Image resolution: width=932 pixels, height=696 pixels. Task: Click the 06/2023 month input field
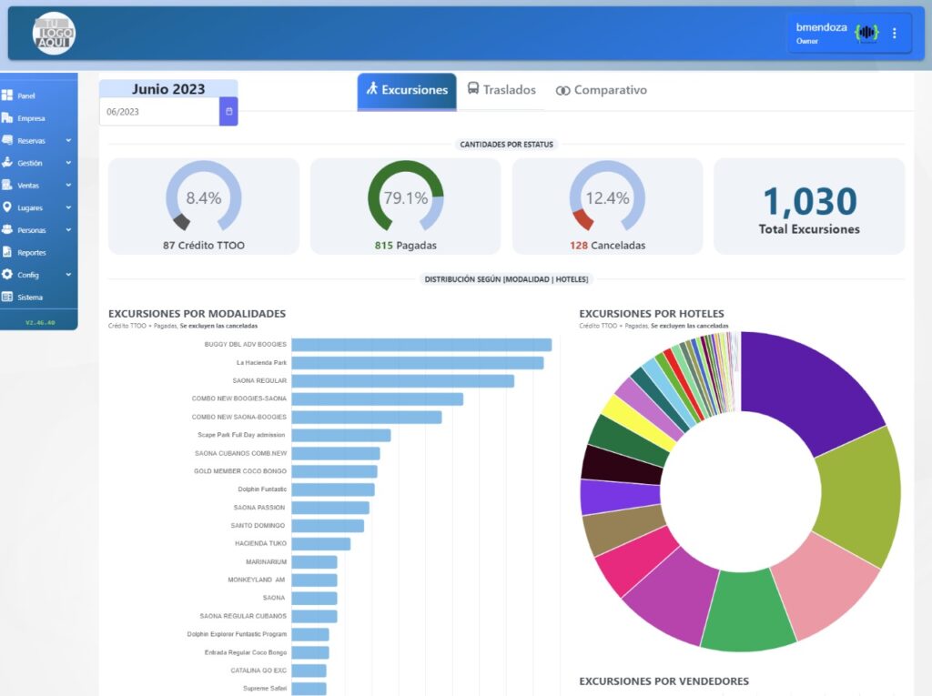pyautogui.click(x=159, y=112)
